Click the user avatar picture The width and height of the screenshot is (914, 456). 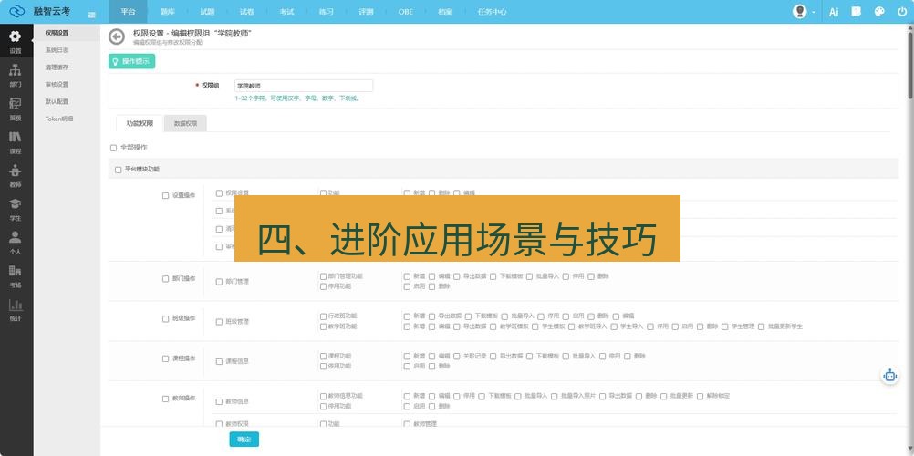click(x=800, y=12)
